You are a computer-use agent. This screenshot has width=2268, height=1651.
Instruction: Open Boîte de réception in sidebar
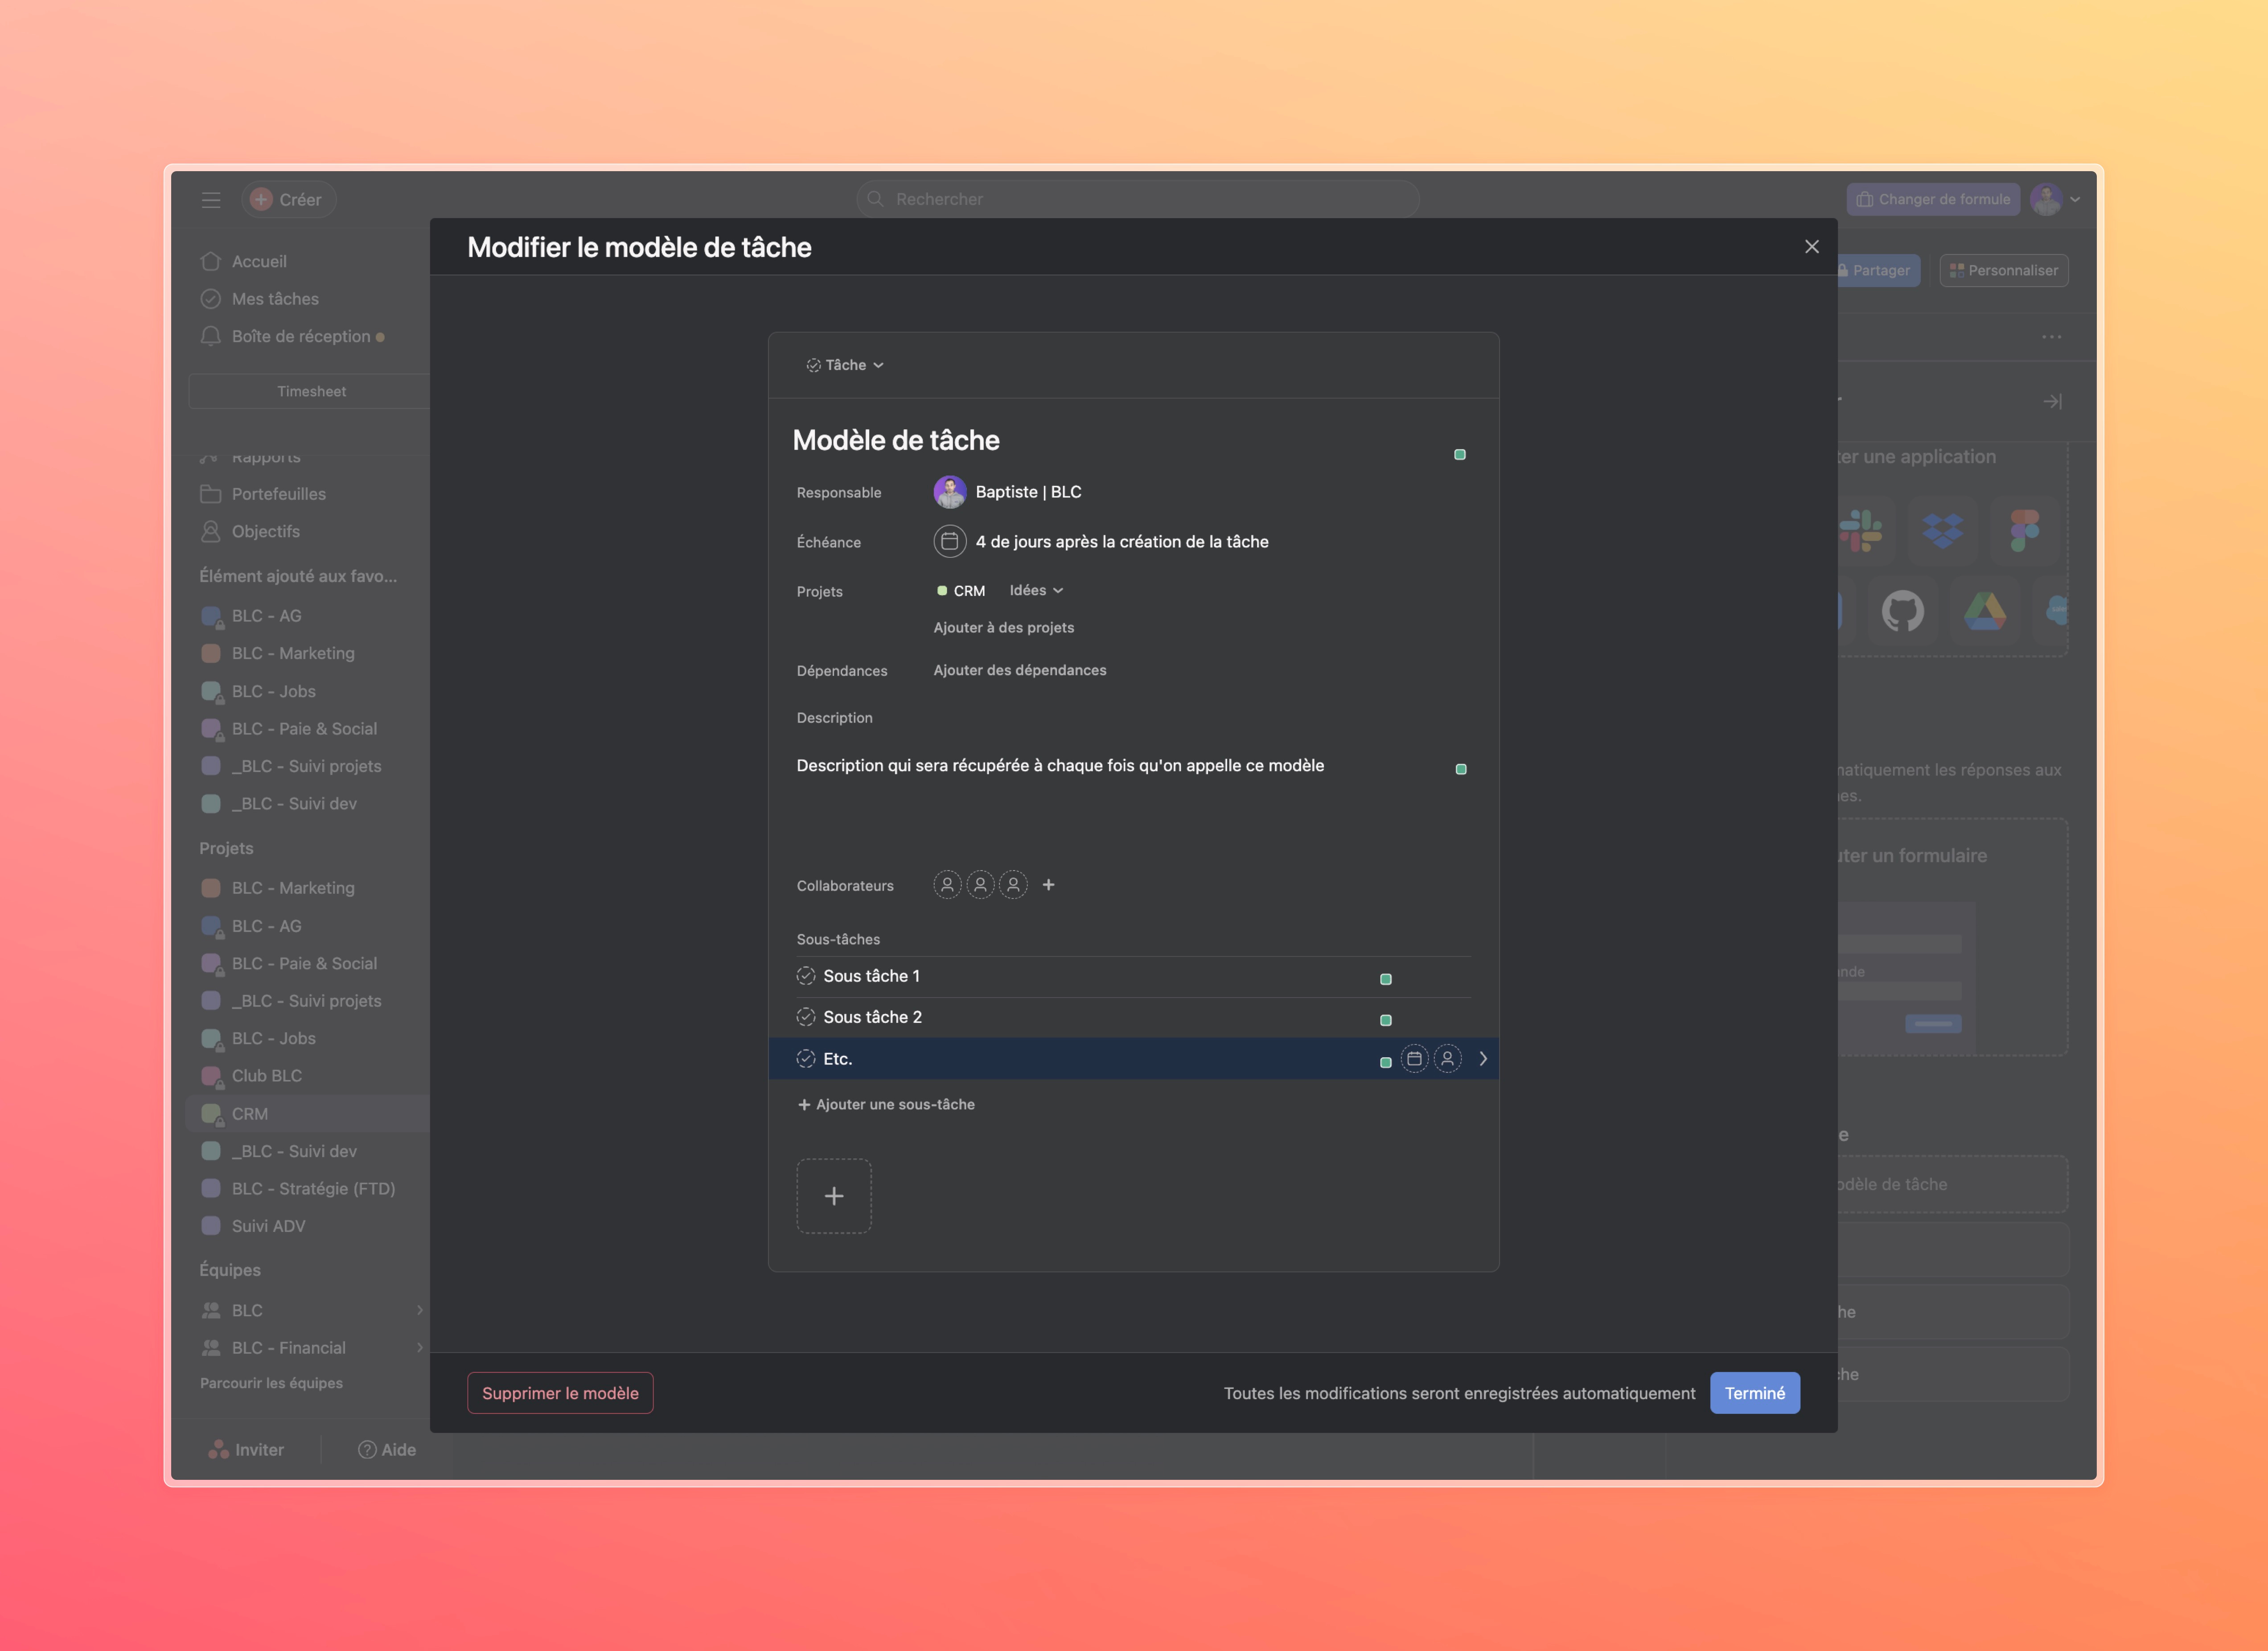pyautogui.click(x=292, y=336)
